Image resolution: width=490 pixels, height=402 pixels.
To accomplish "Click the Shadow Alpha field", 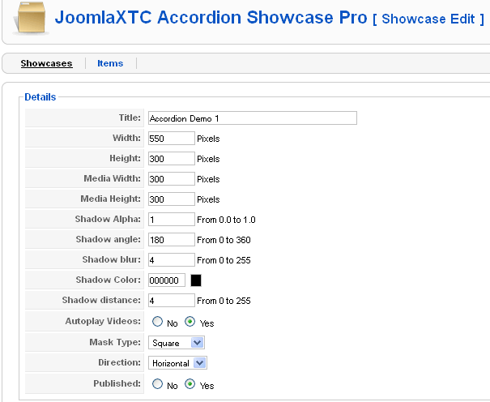I will tap(171, 220).
